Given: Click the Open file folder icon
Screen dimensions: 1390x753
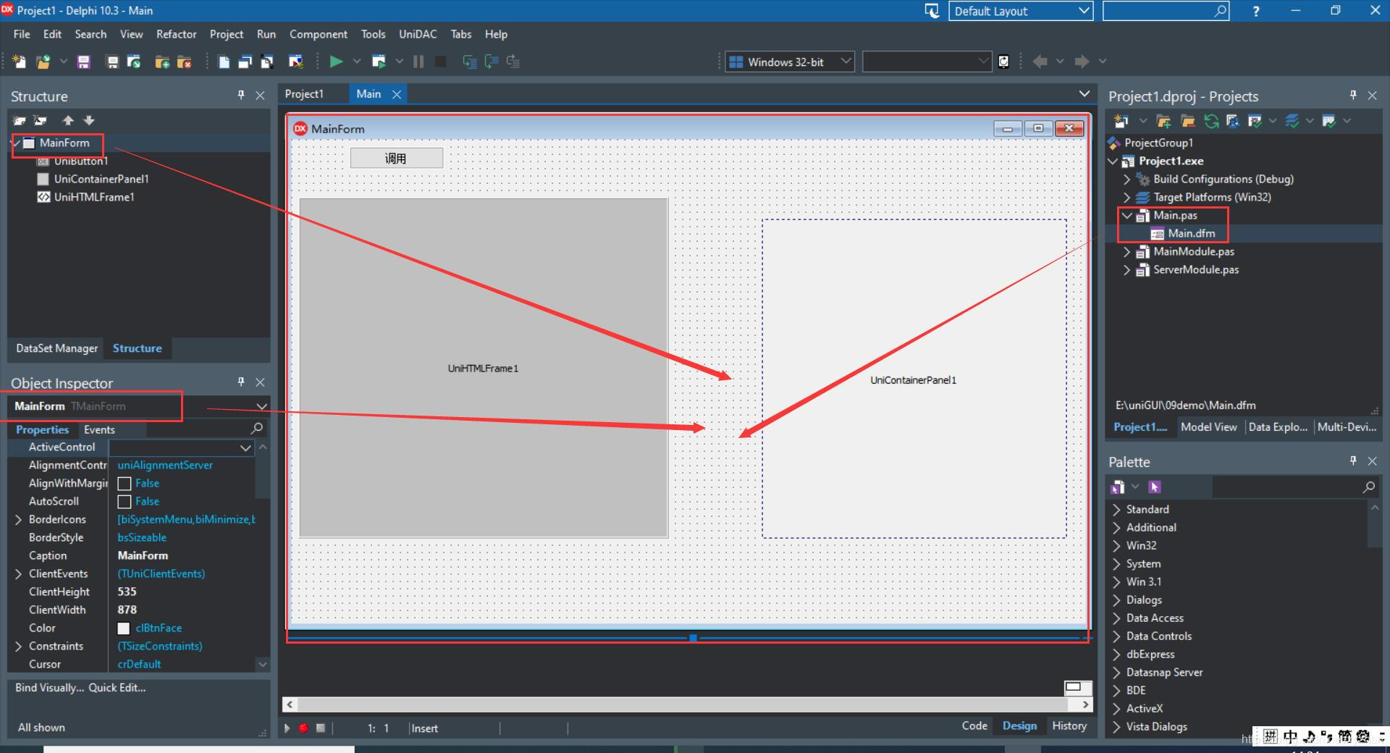Looking at the screenshot, I should 43,62.
